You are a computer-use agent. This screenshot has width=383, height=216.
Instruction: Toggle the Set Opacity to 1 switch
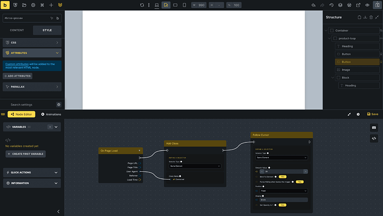point(283,205)
